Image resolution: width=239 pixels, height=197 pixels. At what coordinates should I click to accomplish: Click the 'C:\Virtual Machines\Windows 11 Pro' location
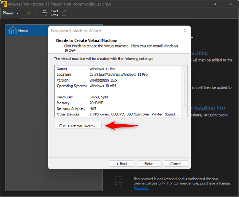[x=118, y=75]
